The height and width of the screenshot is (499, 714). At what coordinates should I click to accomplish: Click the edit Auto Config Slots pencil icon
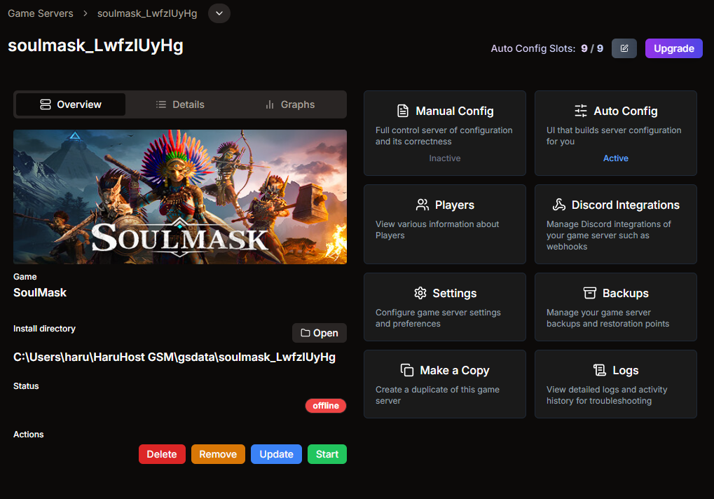click(x=624, y=48)
